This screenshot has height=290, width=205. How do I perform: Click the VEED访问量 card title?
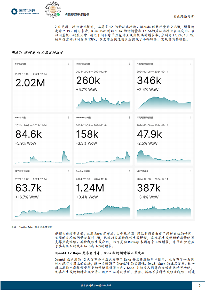point(143,171)
